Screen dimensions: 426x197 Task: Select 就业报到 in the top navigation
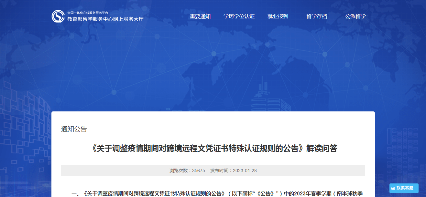278,16
